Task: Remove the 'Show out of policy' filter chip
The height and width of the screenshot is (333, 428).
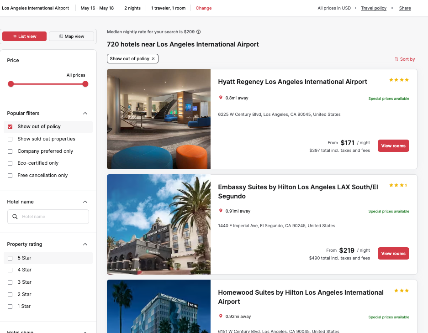Action: (153, 58)
